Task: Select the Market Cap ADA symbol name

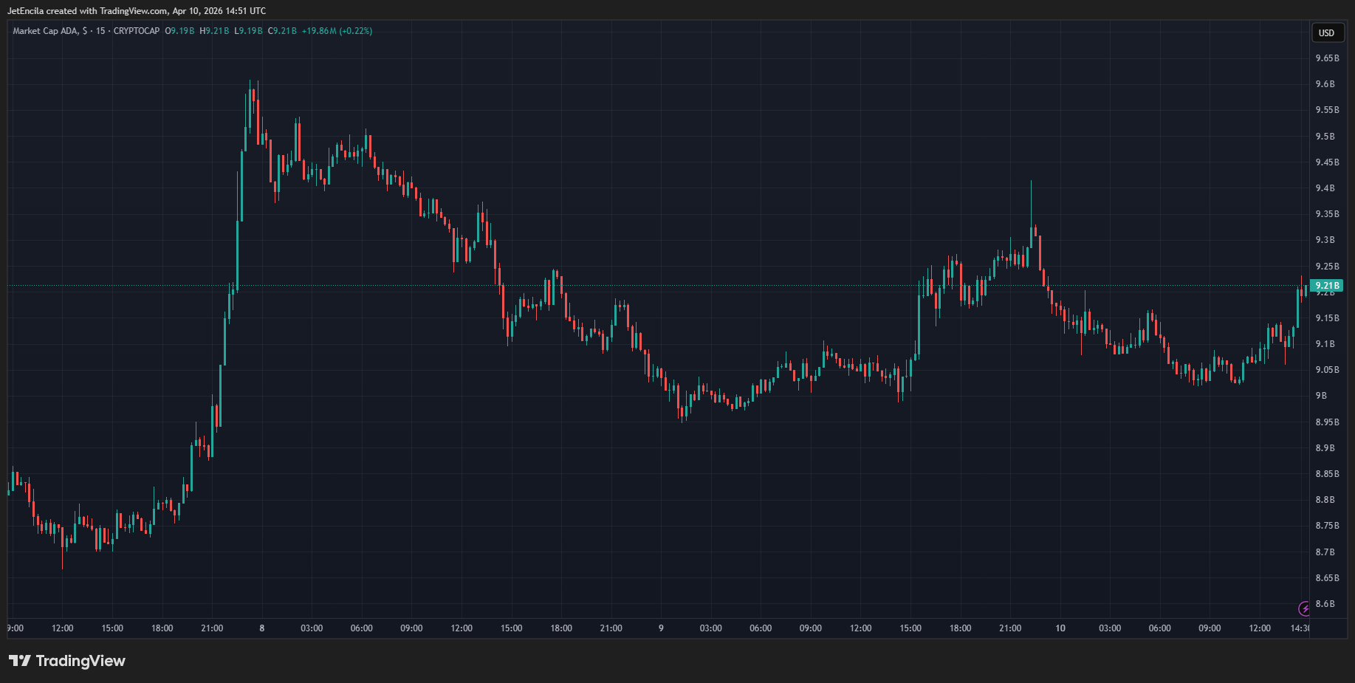Action: 44,31
